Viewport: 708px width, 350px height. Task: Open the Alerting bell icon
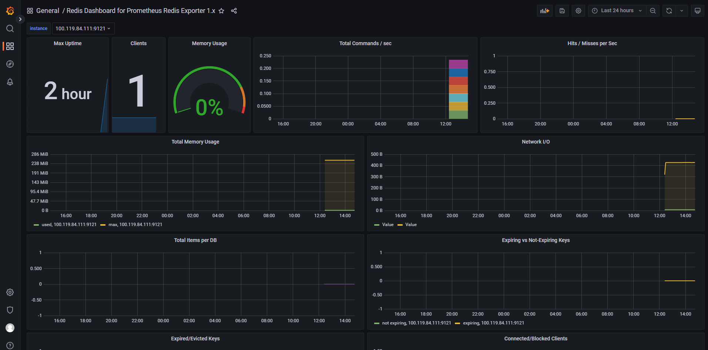pos(10,82)
